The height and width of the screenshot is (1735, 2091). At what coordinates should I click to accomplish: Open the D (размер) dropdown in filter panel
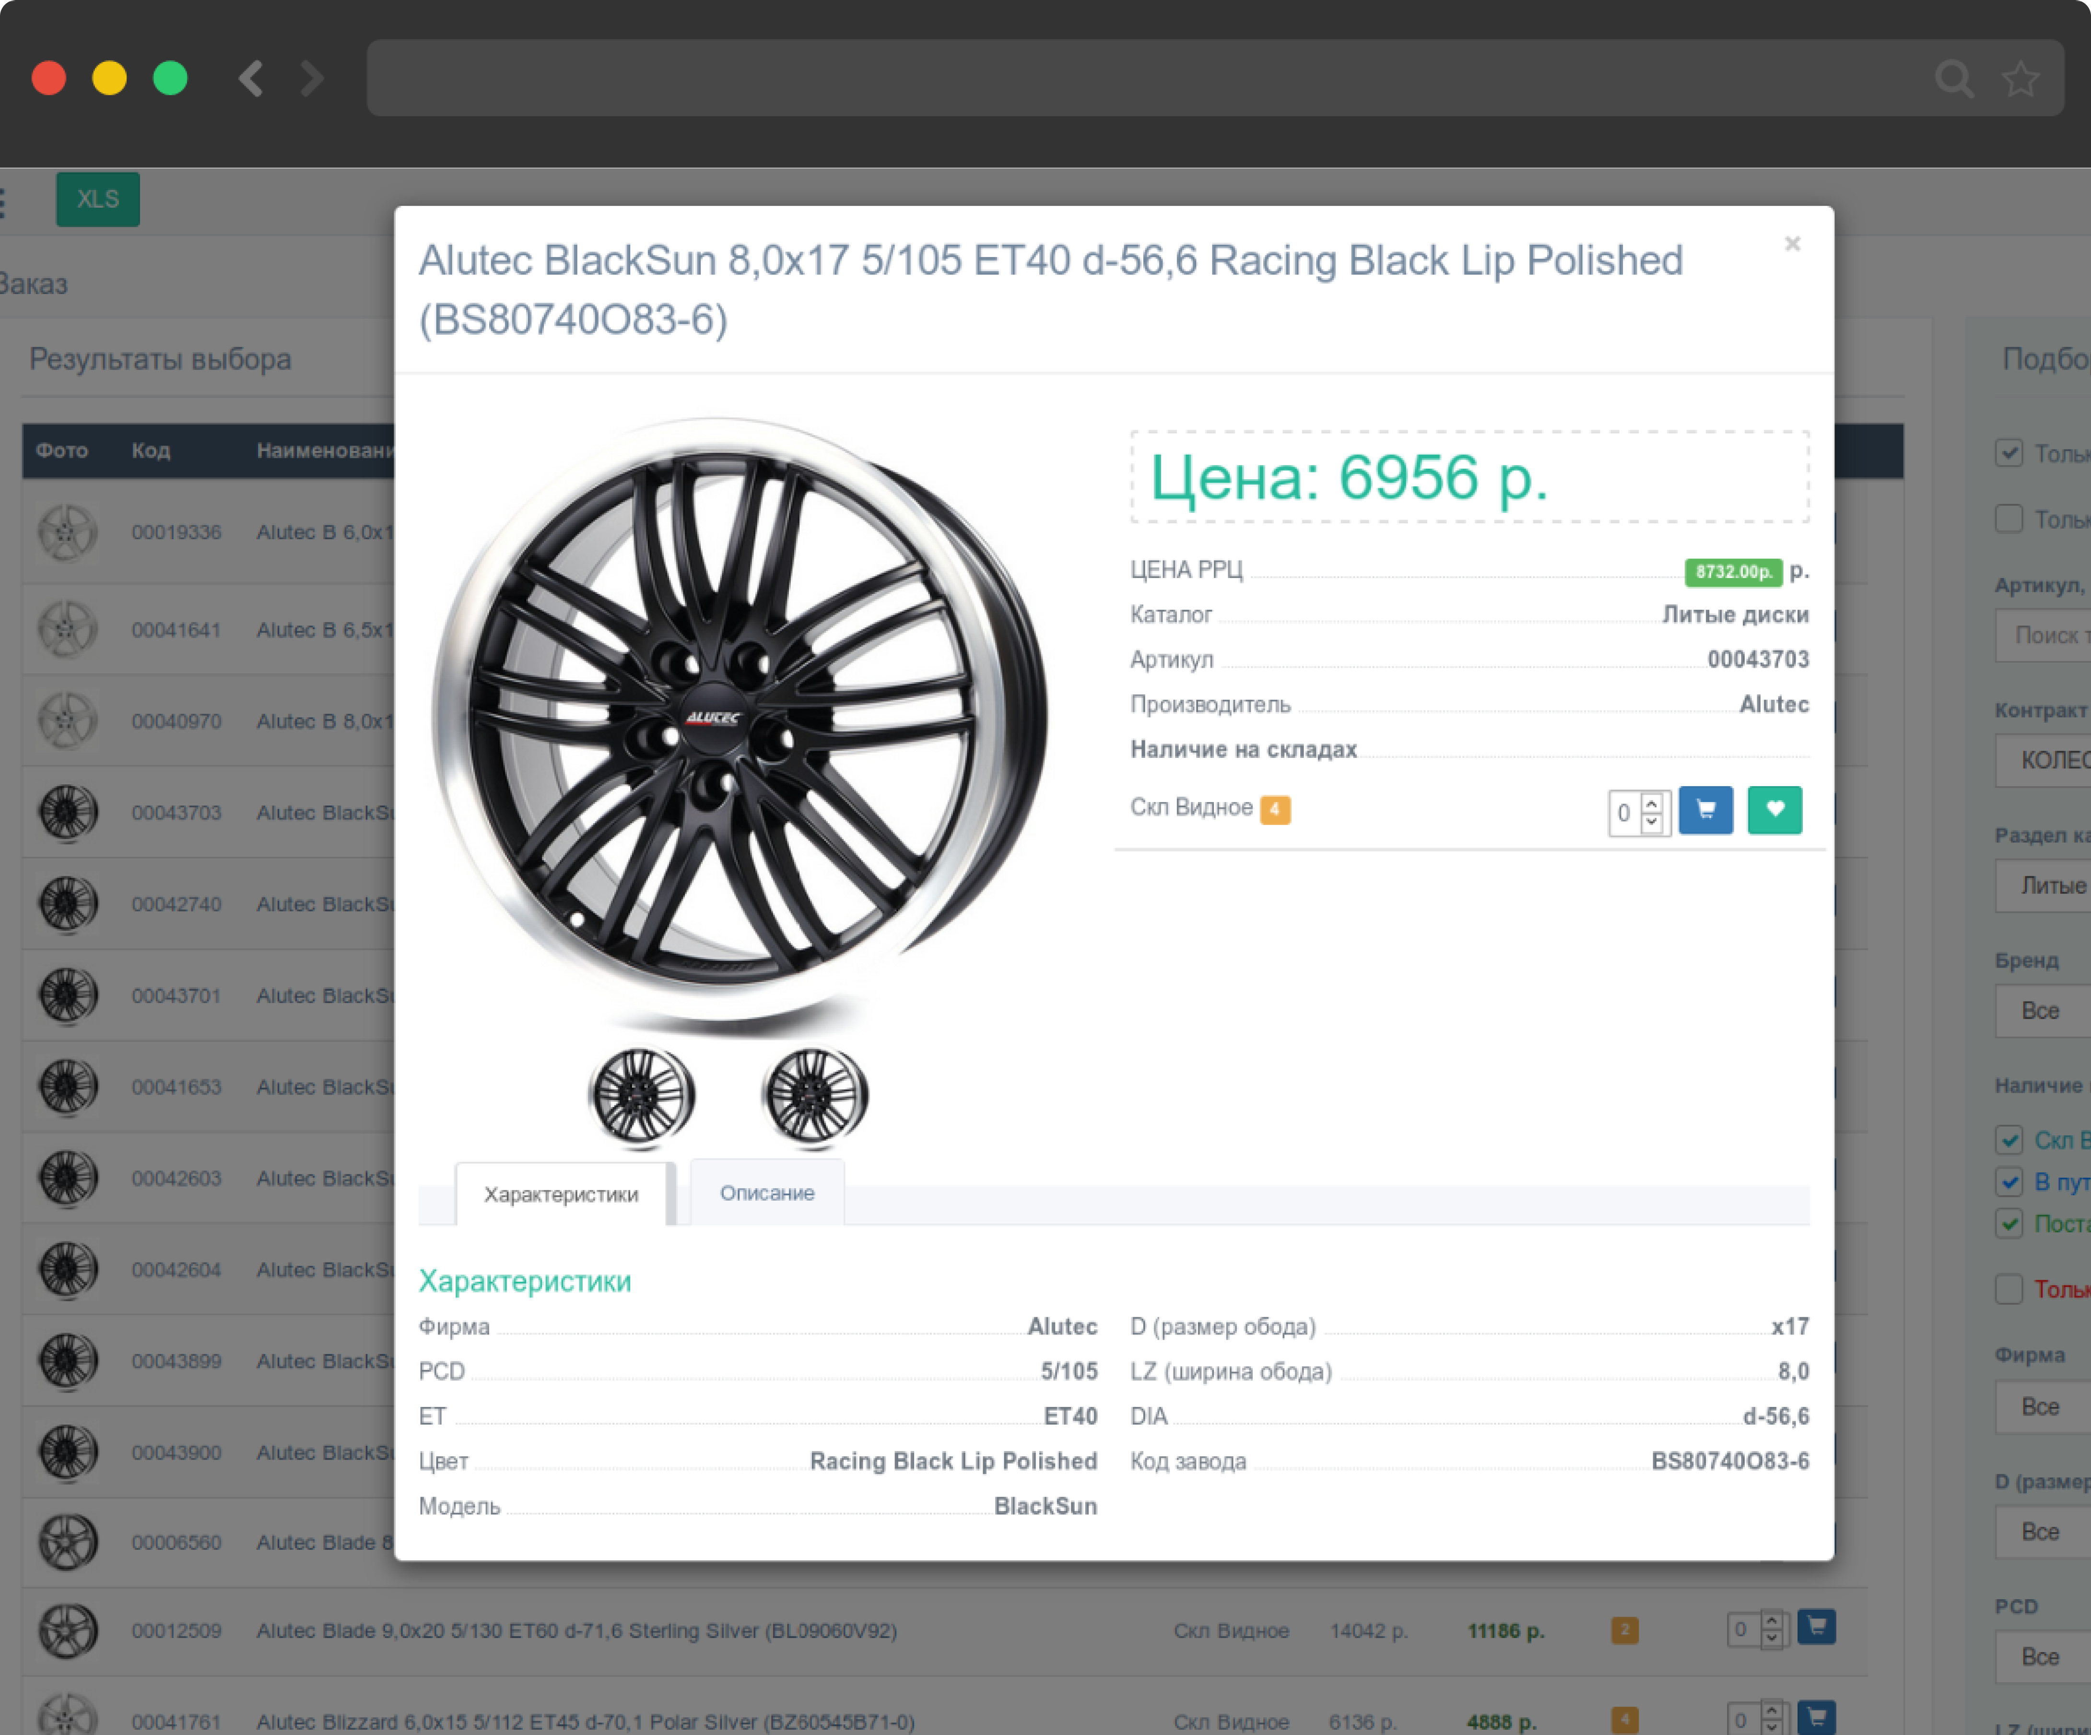click(x=2043, y=1532)
